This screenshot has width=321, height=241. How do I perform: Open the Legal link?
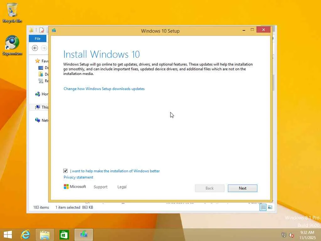click(x=122, y=187)
